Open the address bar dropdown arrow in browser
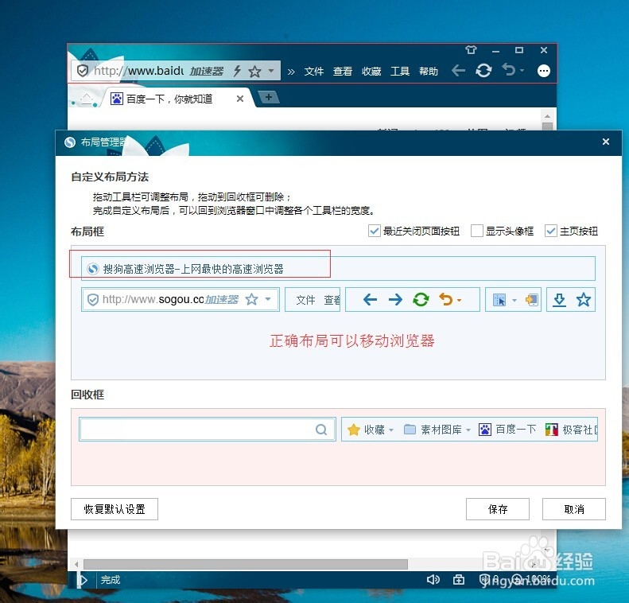The width and height of the screenshot is (629, 603). (271, 71)
